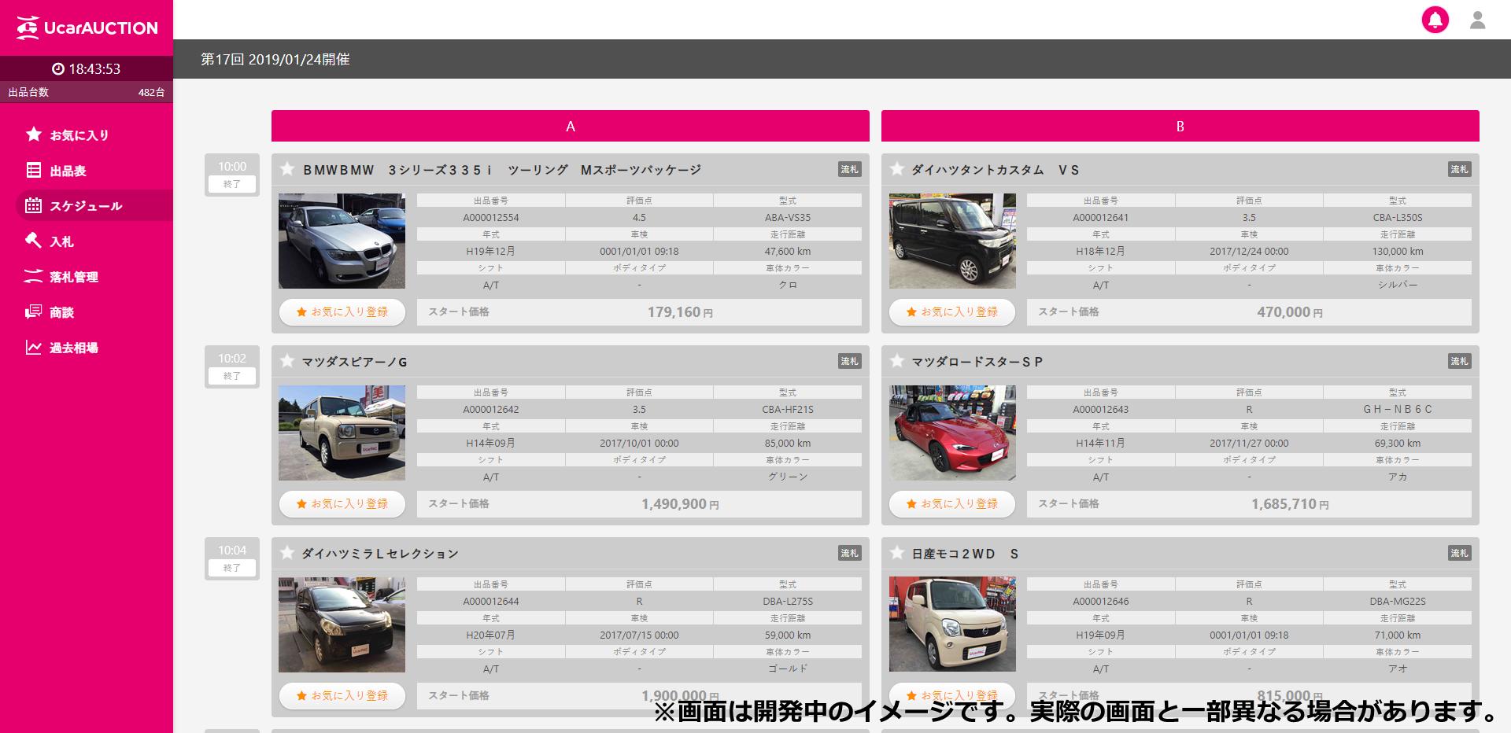
Task: Click マツダスピアーノG title
Action: [355, 362]
